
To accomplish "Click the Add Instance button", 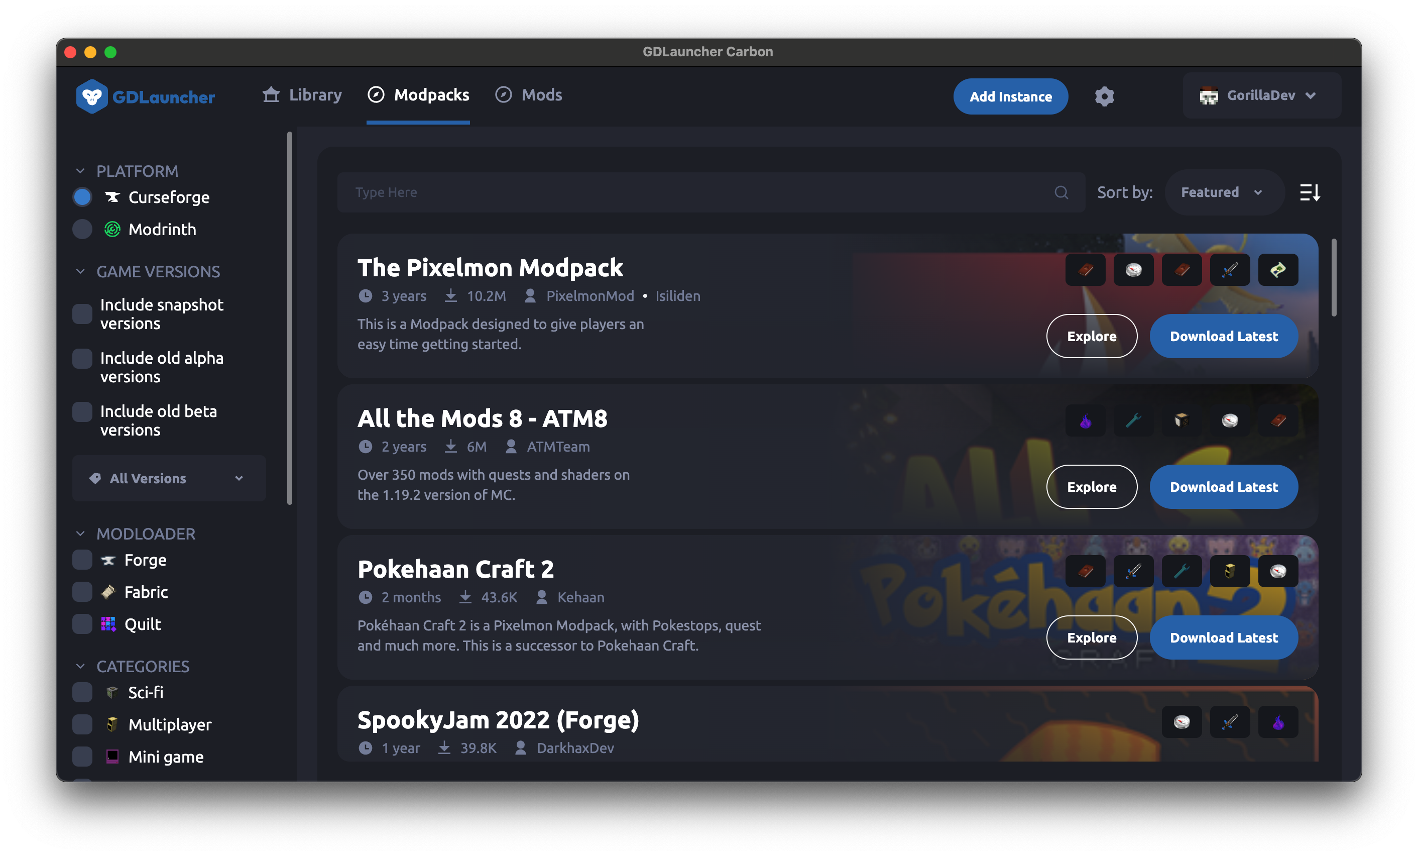I will click(x=1011, y=95).
